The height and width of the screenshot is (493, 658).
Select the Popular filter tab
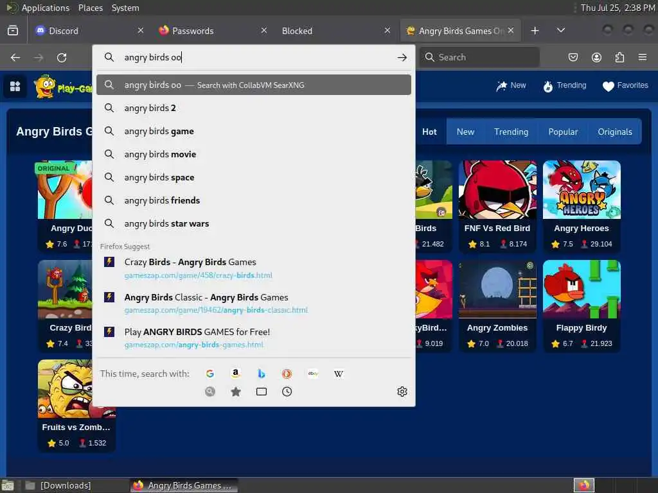click(563, 132)
